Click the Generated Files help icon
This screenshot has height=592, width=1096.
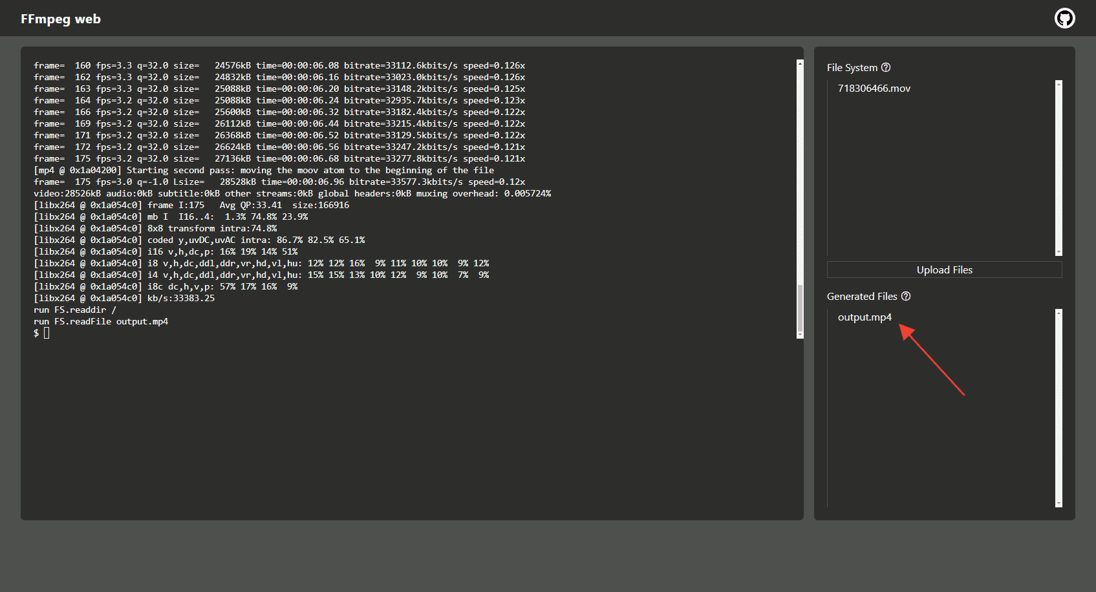tap(906, 296)
